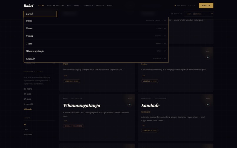Select All under Script filter
Screen dimensions: 237x148
coord(25,125)
